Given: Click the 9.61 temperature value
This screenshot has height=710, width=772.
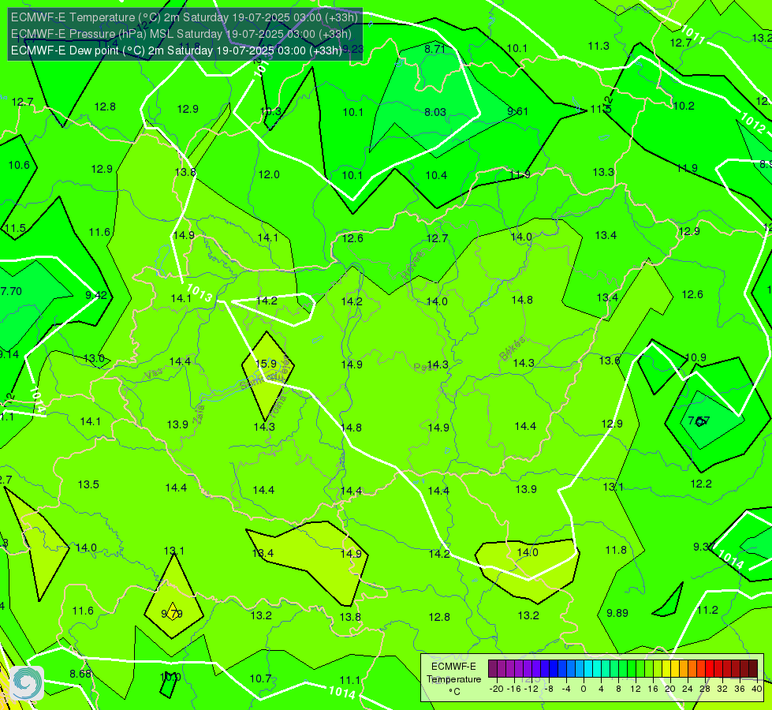Looking at the screenshot, I should [517, 111].
